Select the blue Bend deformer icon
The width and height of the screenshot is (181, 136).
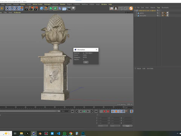tap(60, 8)
